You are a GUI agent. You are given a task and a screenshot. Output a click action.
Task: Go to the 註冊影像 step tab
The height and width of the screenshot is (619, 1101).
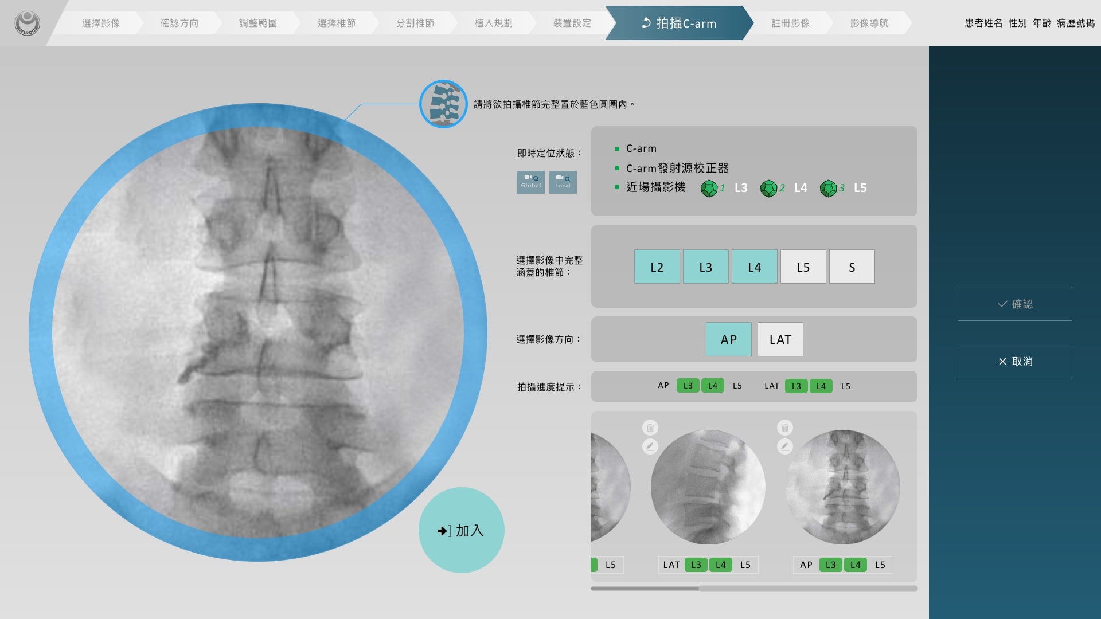pyautogui.click(x=790, y=23)
